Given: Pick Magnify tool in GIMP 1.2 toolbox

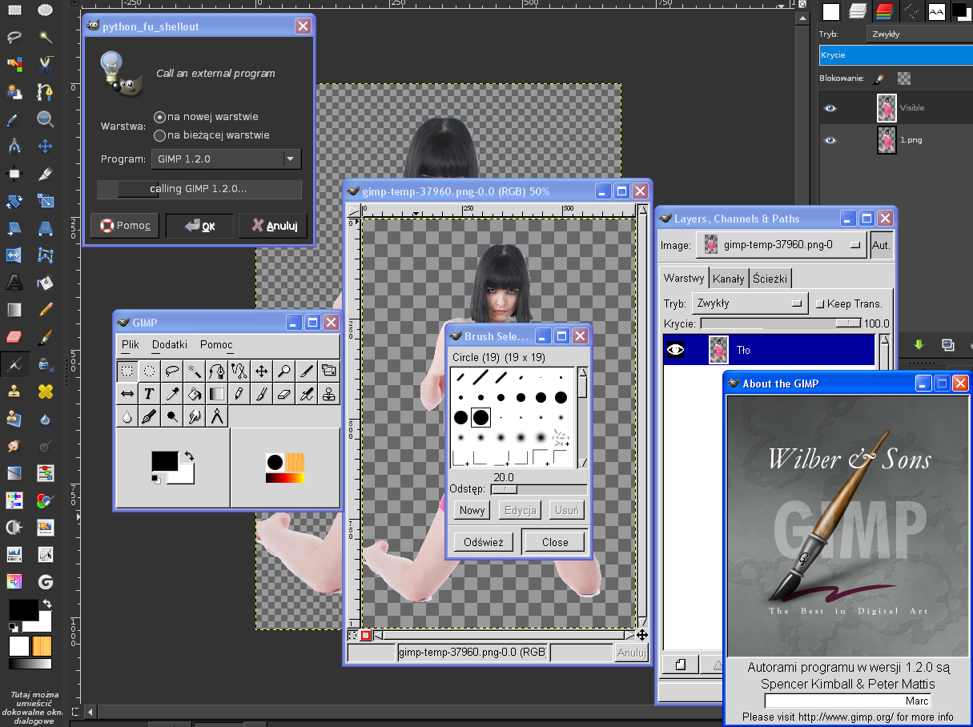Looking at the screenshot, I should click(283, 371).
